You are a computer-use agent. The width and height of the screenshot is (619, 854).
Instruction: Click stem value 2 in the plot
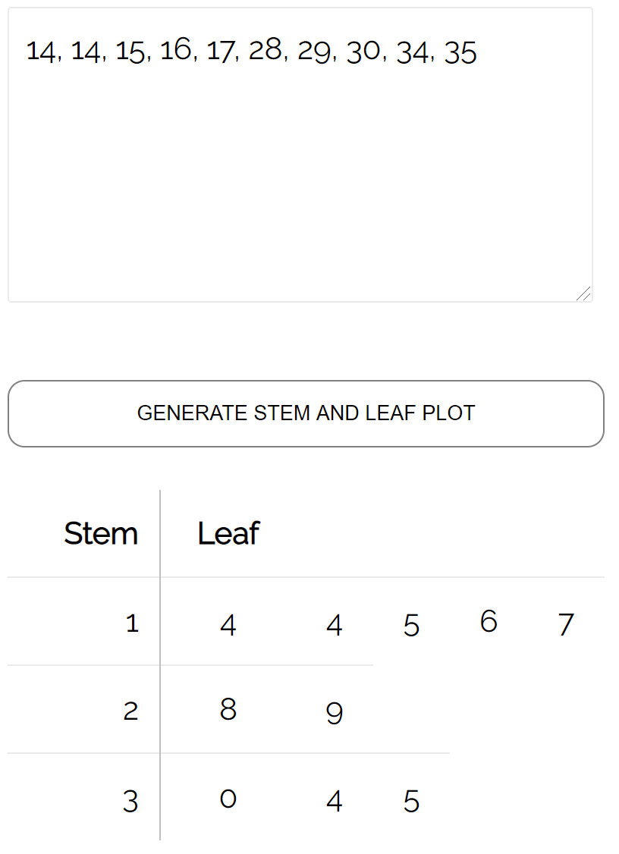pos(131,711)
